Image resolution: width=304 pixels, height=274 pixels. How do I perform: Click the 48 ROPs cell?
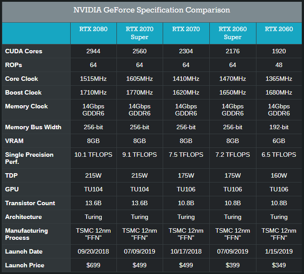click(279, 65)
